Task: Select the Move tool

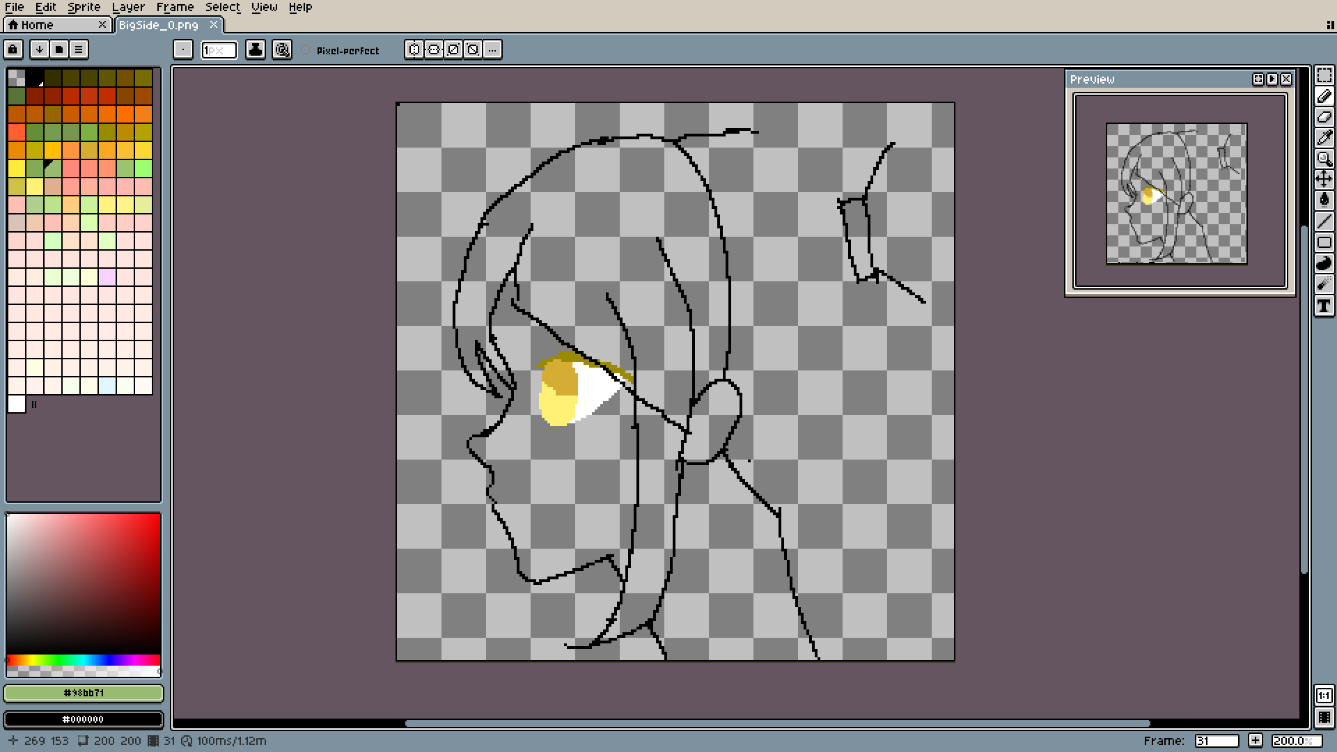Action: tap(1324, 180)
